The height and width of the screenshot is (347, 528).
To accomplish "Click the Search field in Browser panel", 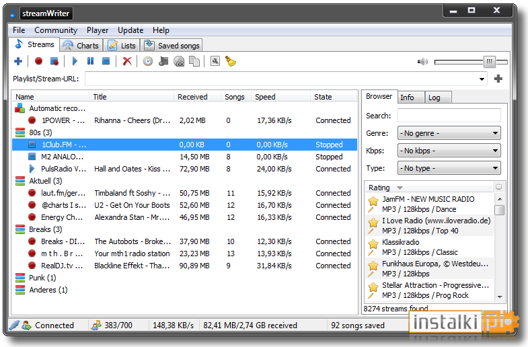I will pyautogui.click(x=449, y=116).
